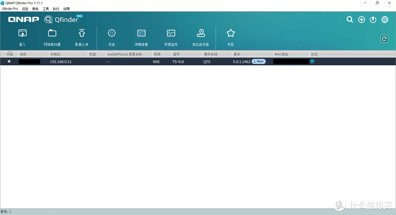Click the search magnifier icon in header

[350, 19]
